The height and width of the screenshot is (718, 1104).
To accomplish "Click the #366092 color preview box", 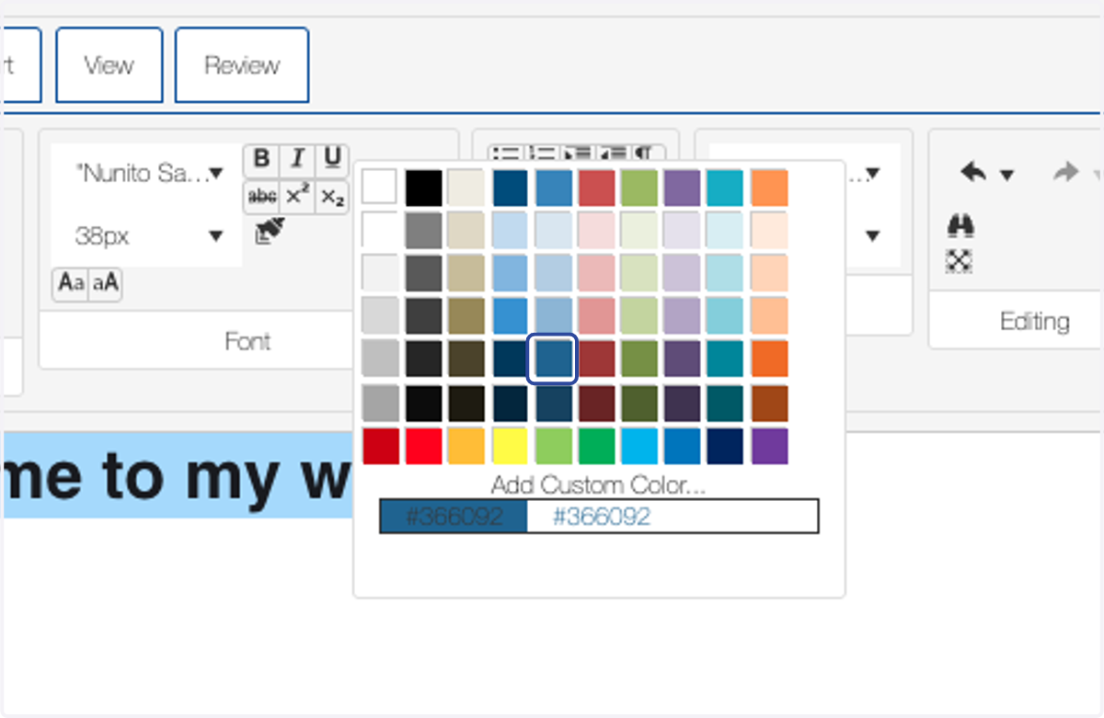I will [x=454, y=517].
